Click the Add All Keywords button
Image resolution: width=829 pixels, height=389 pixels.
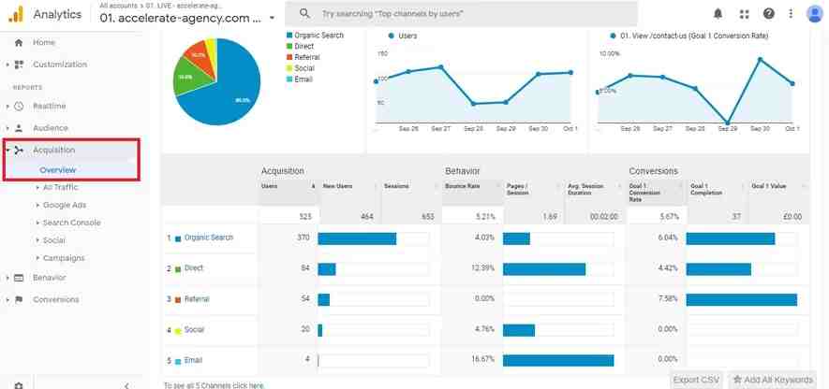click(x=774, y=380)
